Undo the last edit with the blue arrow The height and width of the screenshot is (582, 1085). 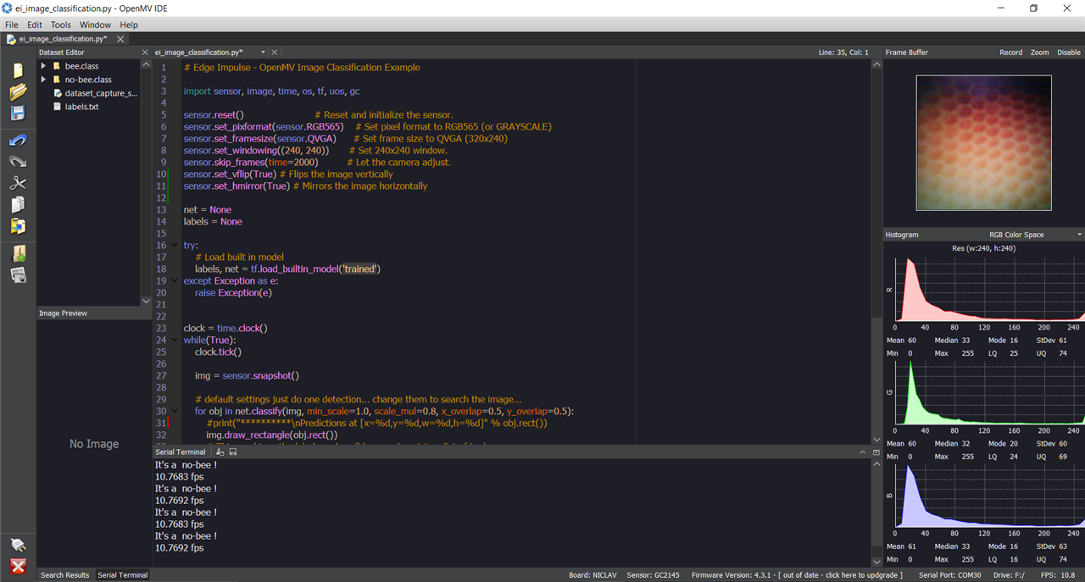pyautogui.click(x=18, y=140)
